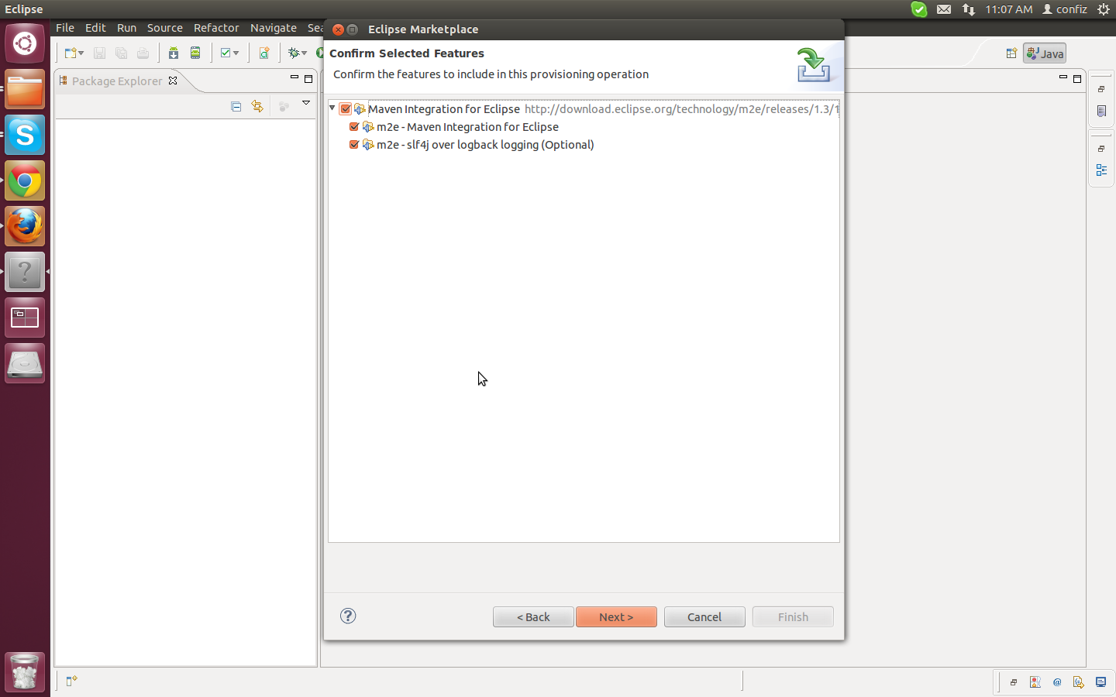The height and width of the screenshot is (697, 1116).
Task: Open the Trash in launcher
Action: (25, 671)
